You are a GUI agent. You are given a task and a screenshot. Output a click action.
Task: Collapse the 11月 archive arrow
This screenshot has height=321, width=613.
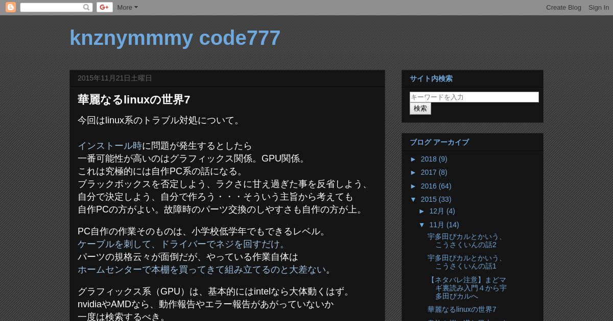[x=422, y=225]
